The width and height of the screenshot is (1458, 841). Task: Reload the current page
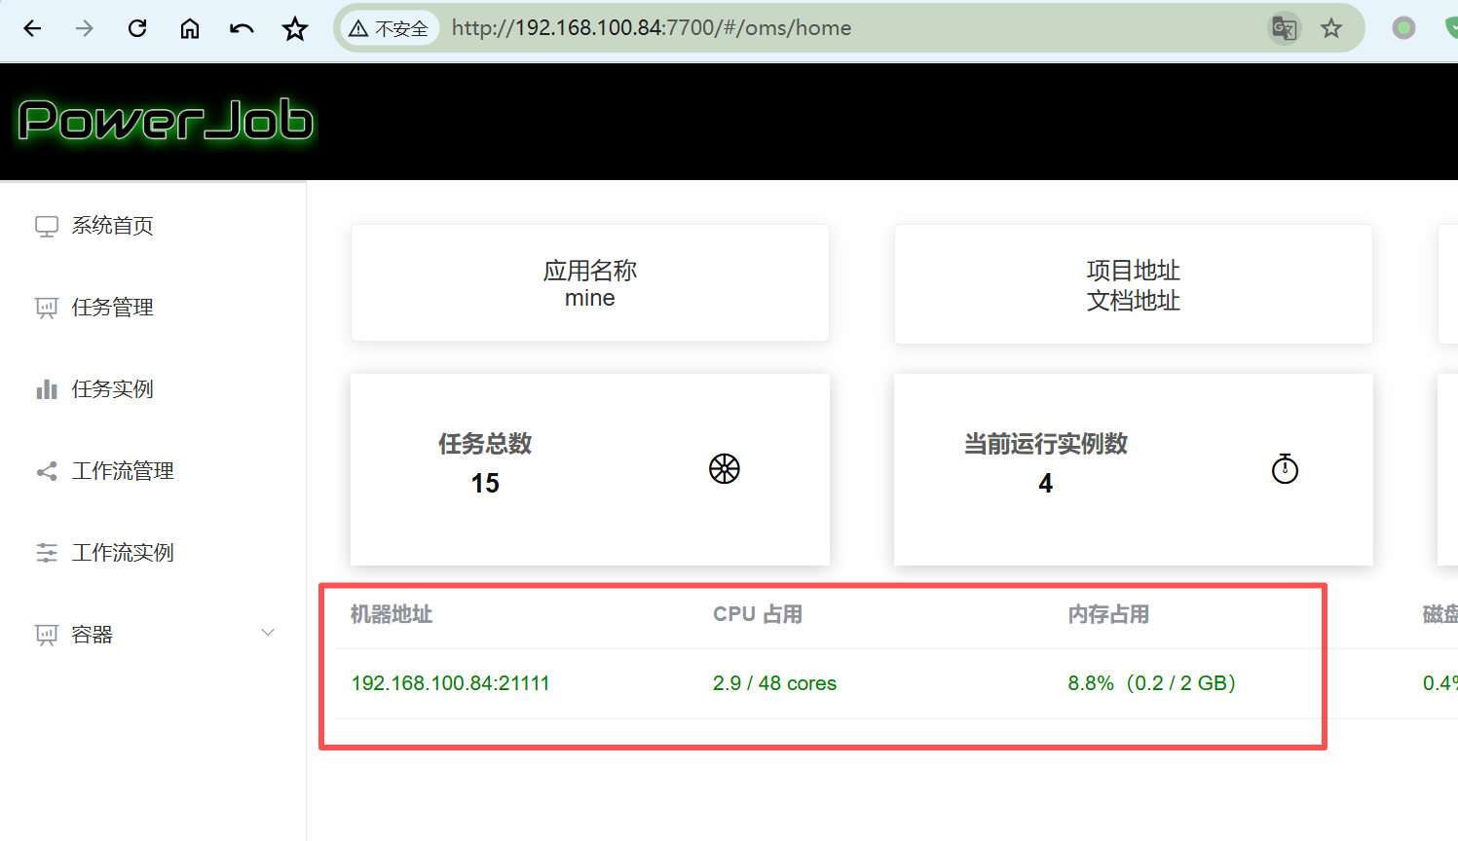[x=137, y=28]
